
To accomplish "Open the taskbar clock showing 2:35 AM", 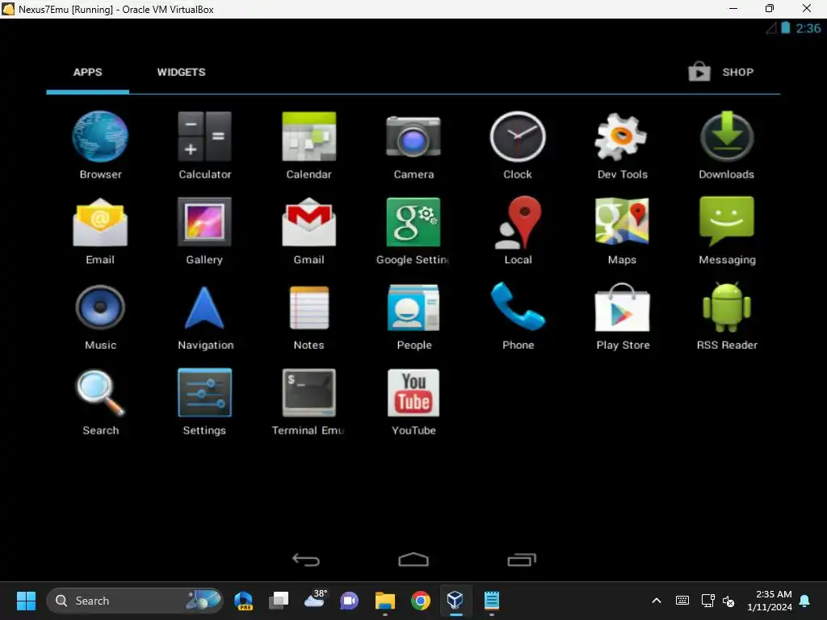I will (x=770, y=601).
